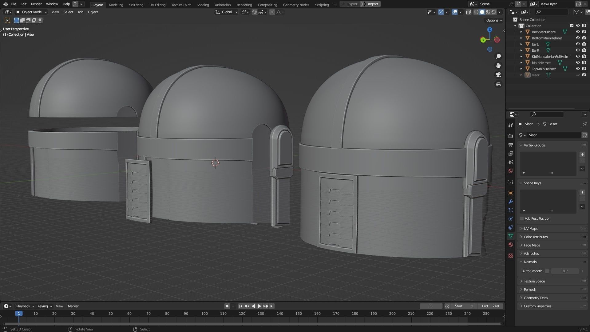The width and height of the screenshot is (590, 332).
Task: Select rendered viewport shading
Action: click(x=494, y=12)
